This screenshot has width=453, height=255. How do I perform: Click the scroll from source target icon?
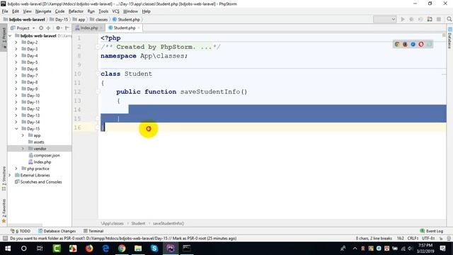click(x=41, y=28)
